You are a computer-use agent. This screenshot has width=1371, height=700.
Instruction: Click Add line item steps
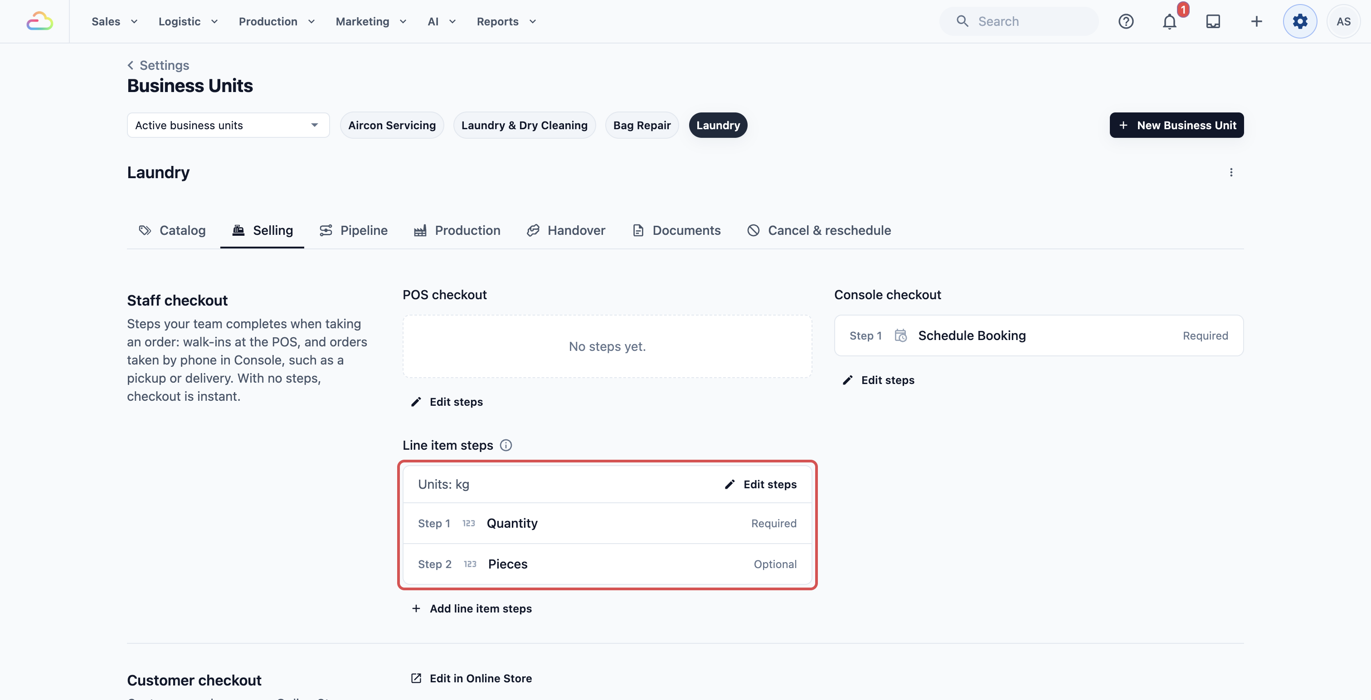(472, 608)
